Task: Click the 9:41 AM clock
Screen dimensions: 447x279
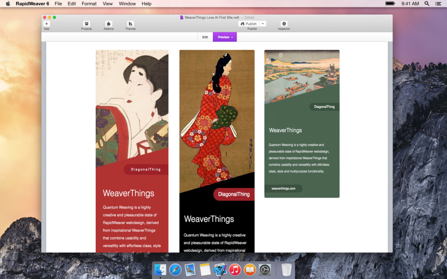Action: tap(410, 4)
